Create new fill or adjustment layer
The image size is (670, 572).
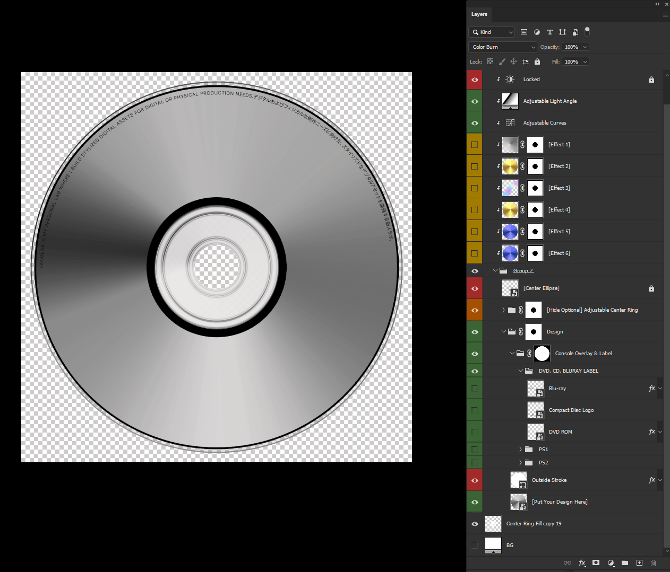[611, 562]
